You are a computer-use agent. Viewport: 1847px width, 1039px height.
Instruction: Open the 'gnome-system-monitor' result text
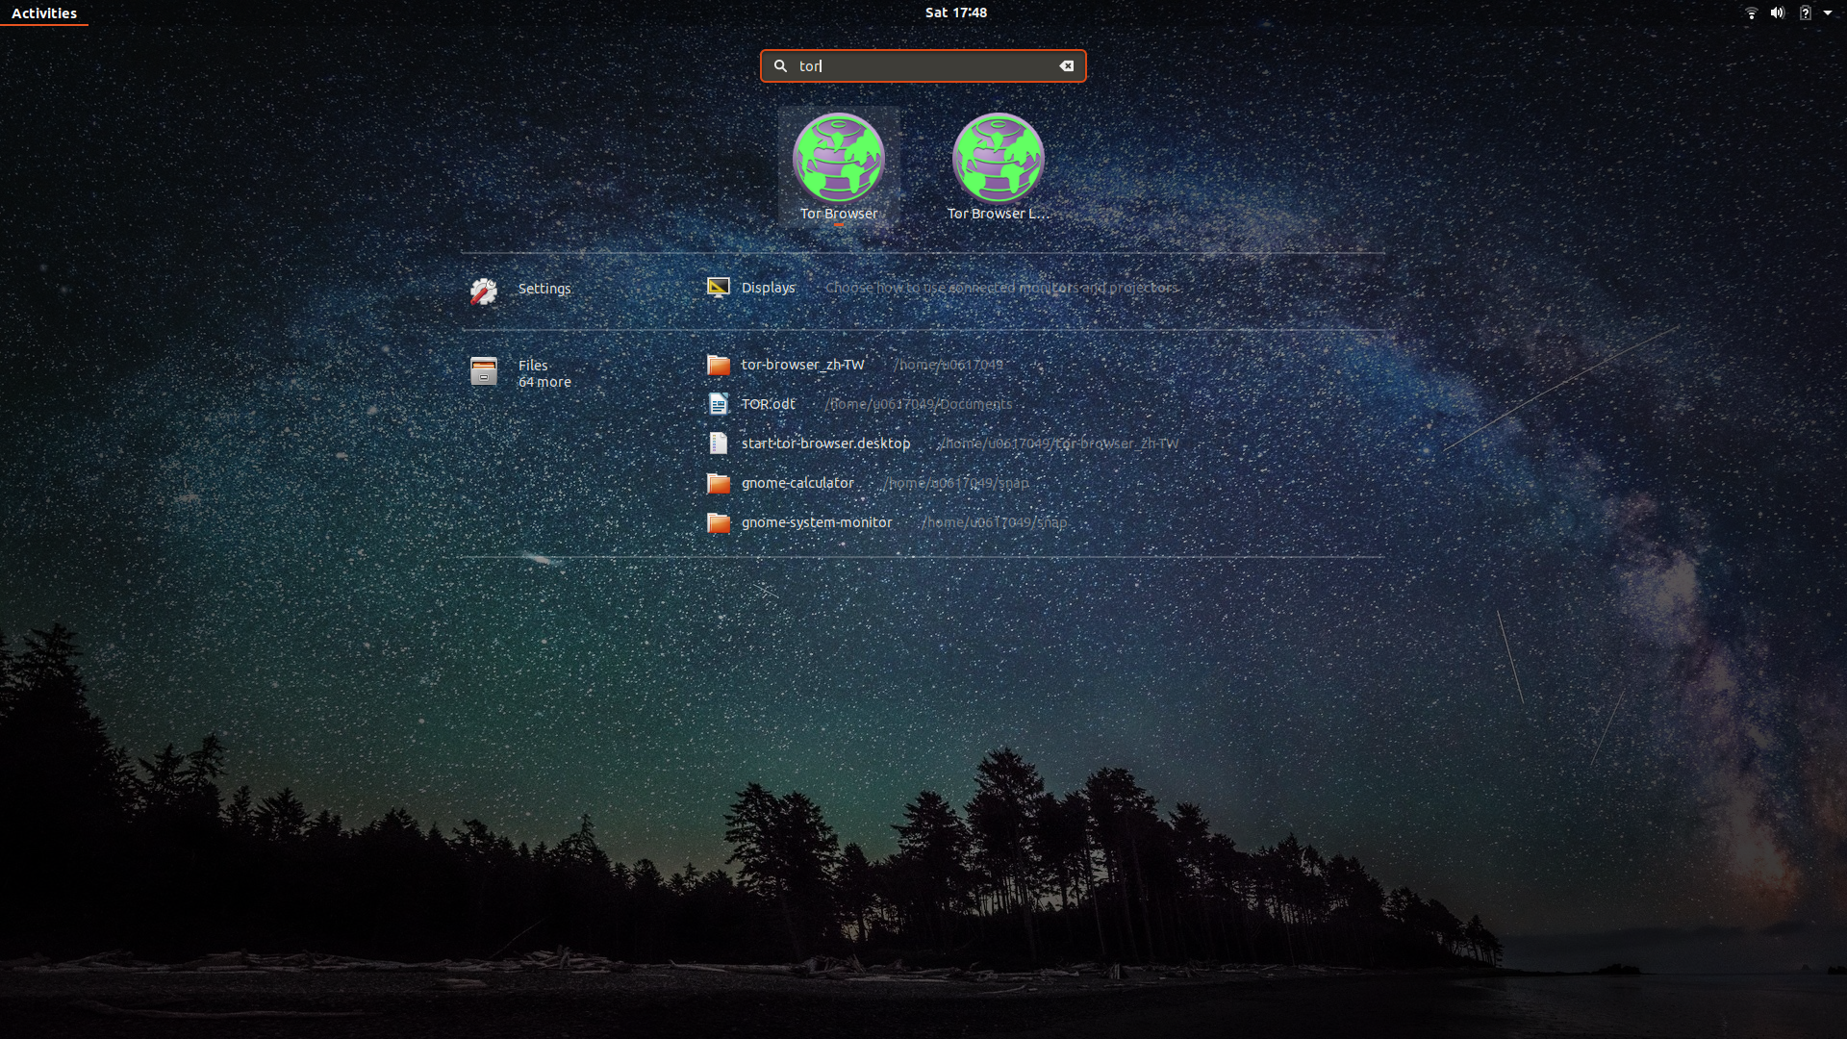tap(817, 522)
